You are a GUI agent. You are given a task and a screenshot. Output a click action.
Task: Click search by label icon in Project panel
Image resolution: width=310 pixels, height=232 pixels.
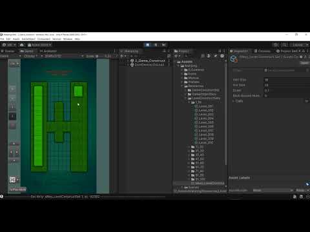[x=216, y=56]
